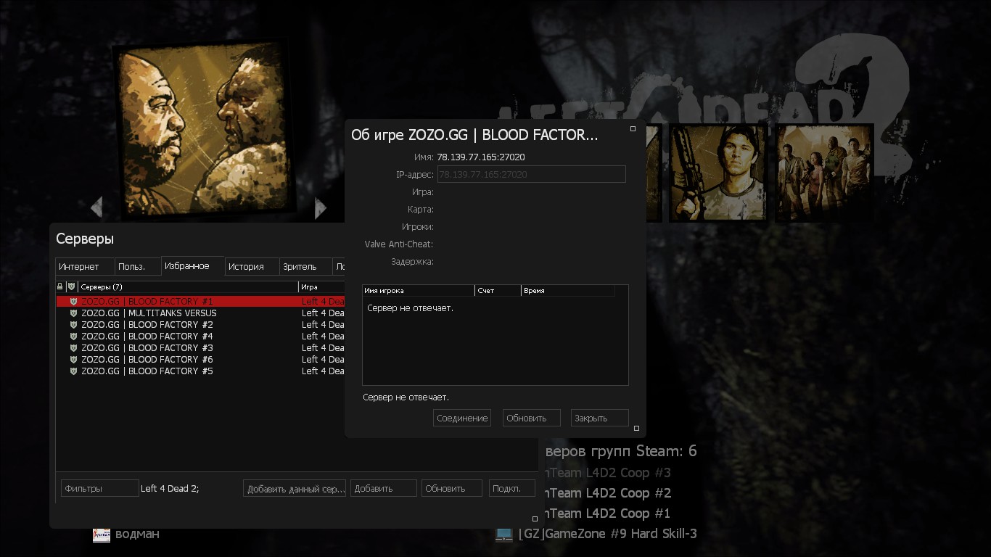Sort players by Время column
991x557 pixels.
568,290
